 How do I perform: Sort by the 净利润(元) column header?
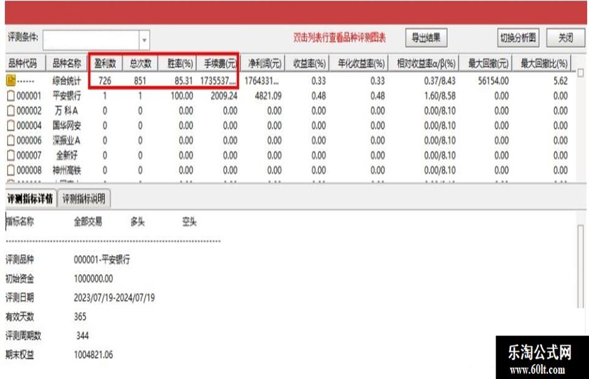click(263, 63)
